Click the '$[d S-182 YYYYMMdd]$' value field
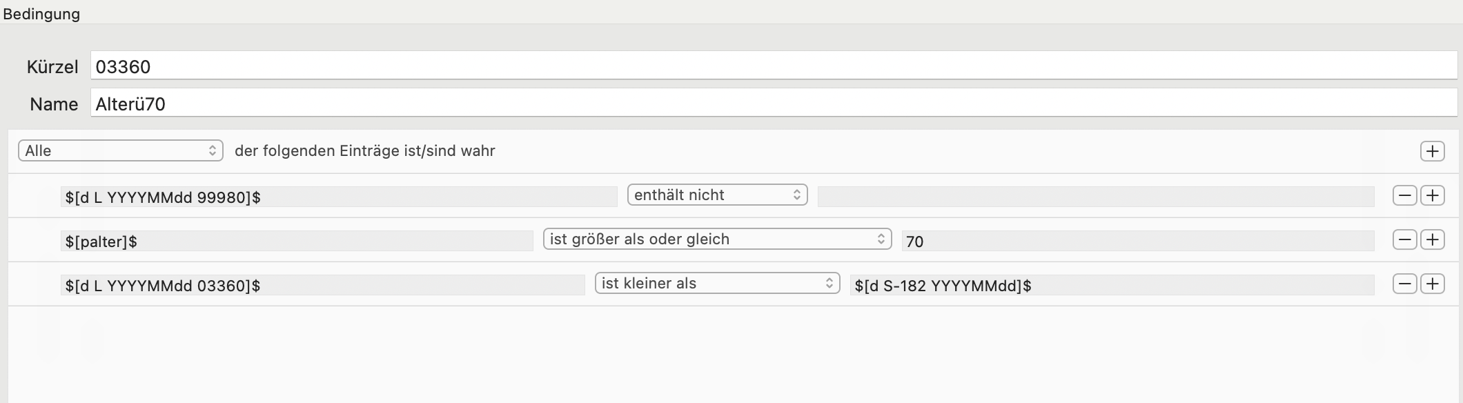This screenshot has width=1463, height=403. [1112, 285]
